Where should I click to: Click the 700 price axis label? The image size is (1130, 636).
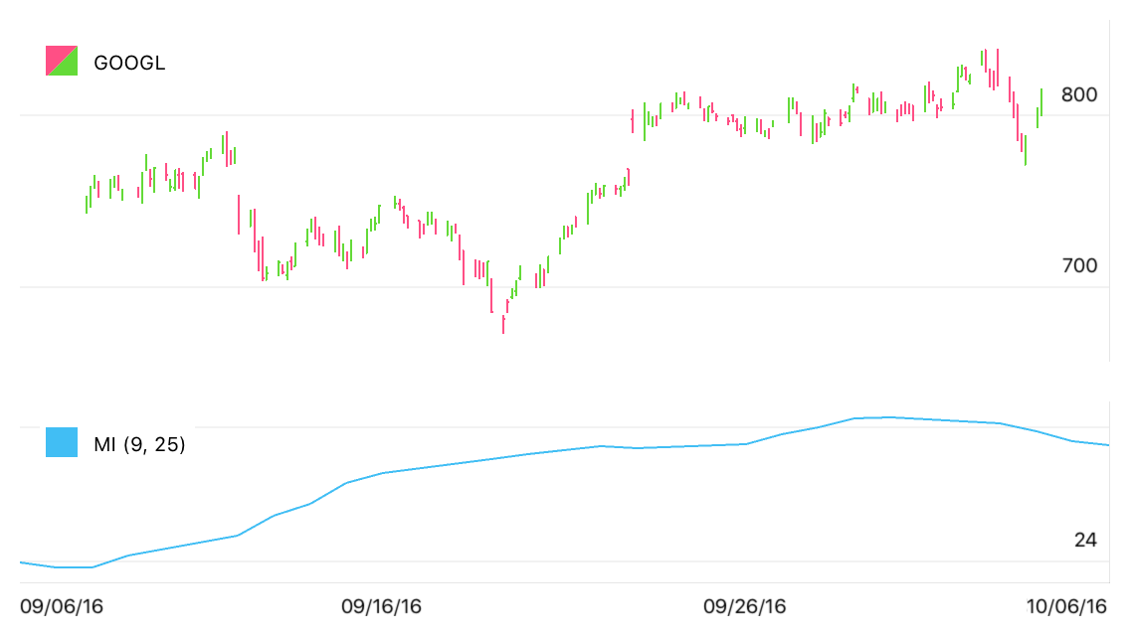click(1078, 265)
